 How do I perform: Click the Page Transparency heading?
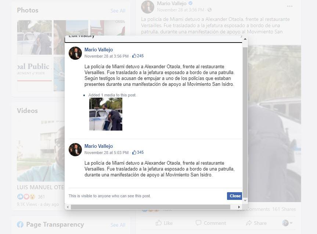tap(55, 224)
